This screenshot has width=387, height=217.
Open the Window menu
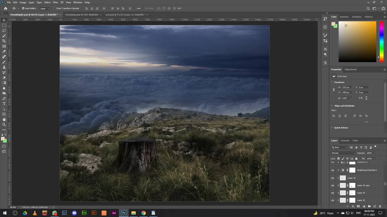click(78, 2)
